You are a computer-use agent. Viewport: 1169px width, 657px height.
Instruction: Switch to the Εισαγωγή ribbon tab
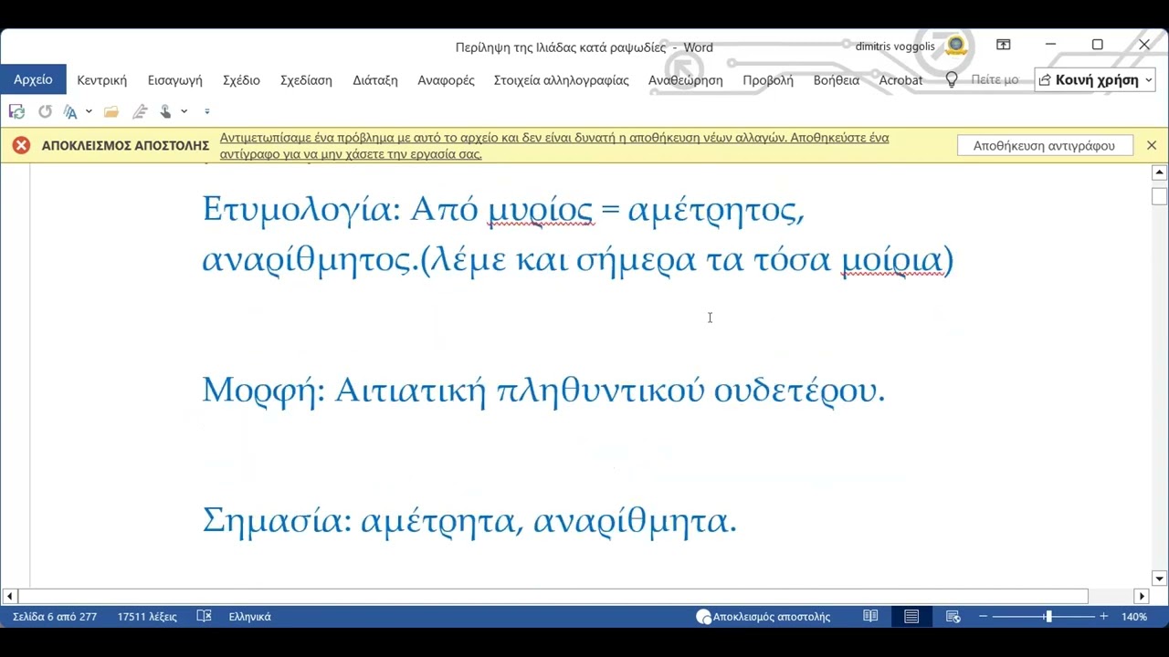pos(174,80)
